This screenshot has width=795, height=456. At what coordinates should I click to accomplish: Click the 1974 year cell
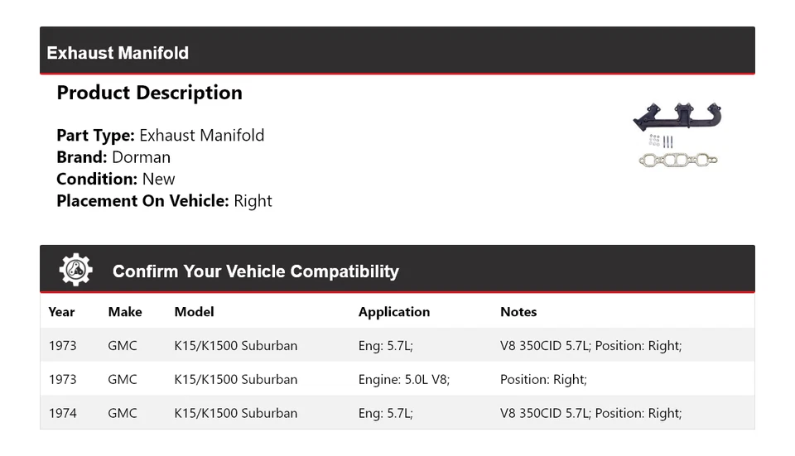coord(63,413)
